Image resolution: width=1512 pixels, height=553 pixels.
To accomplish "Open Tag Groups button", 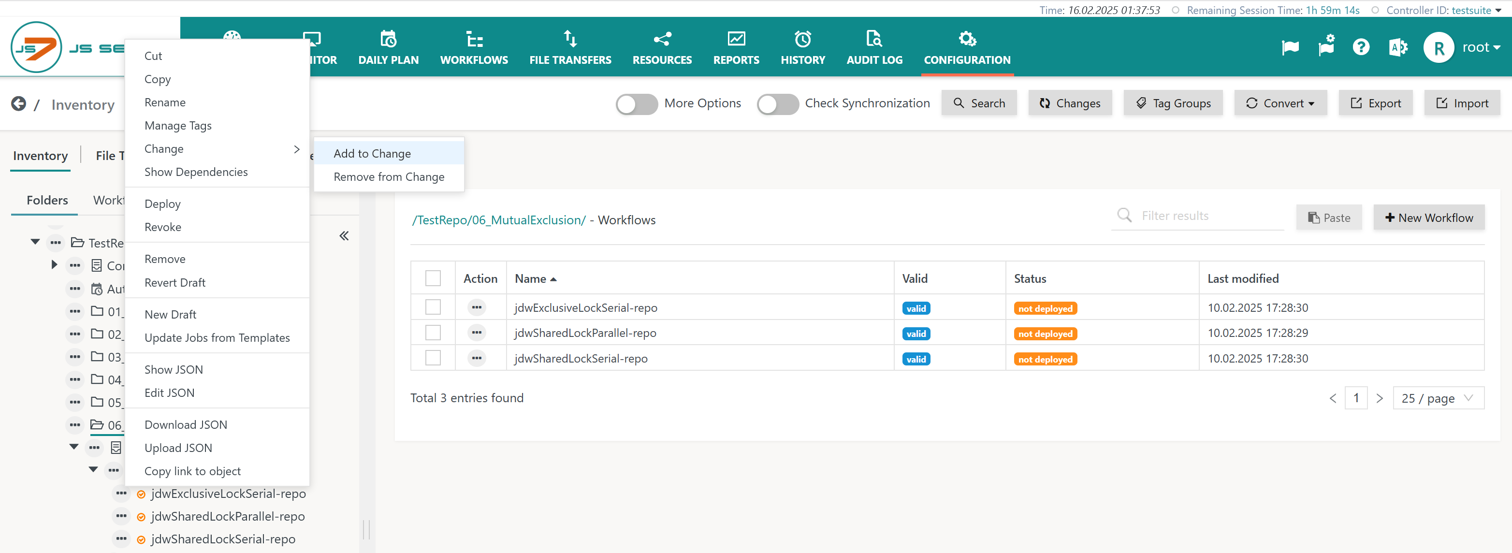I will point(1173,103).
